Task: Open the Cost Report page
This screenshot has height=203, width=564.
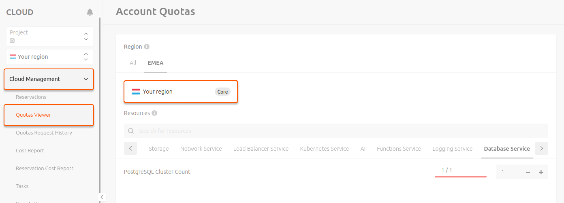Action: (x=30, y=150)
